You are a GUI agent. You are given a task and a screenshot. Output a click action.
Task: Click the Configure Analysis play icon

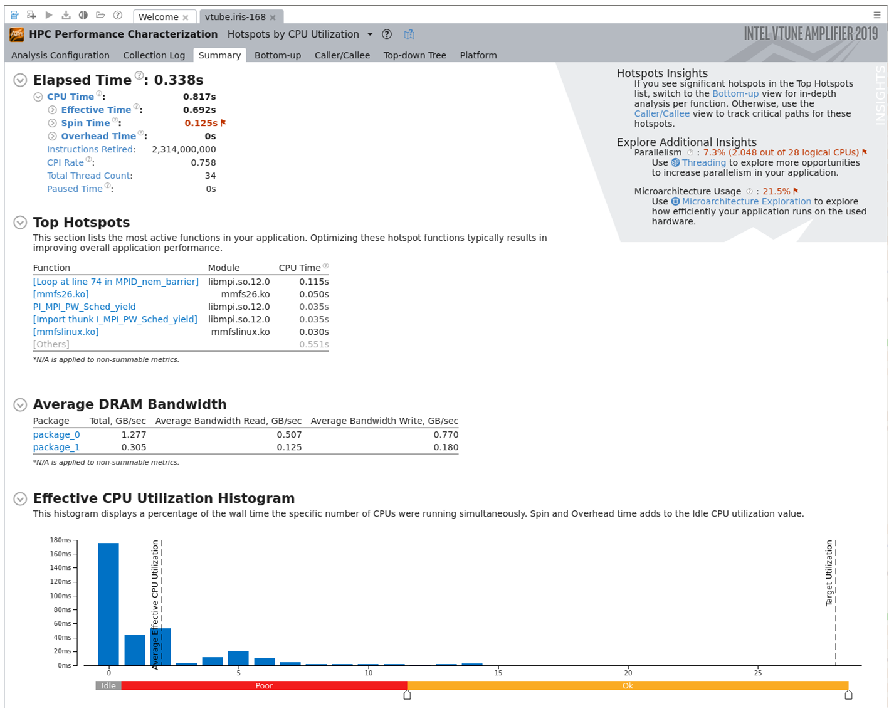[x=49, y=15]
